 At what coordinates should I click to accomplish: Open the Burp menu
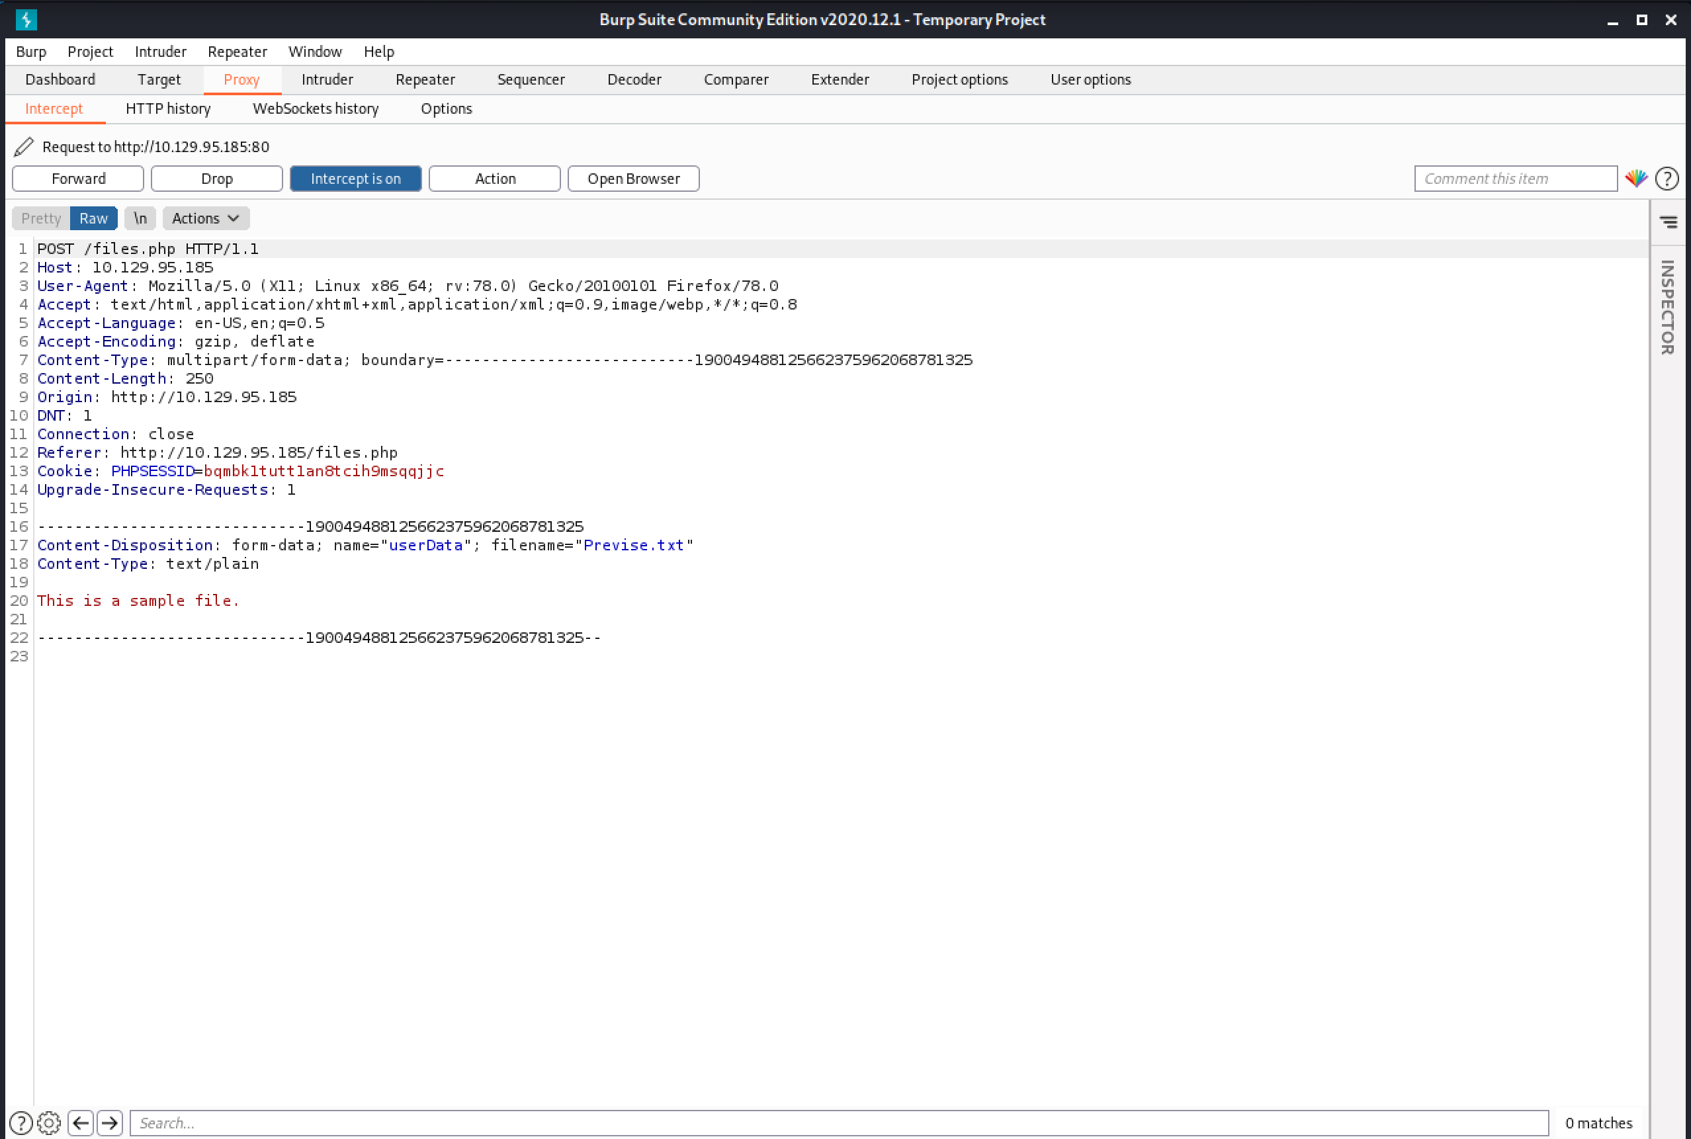coord(31,52)
